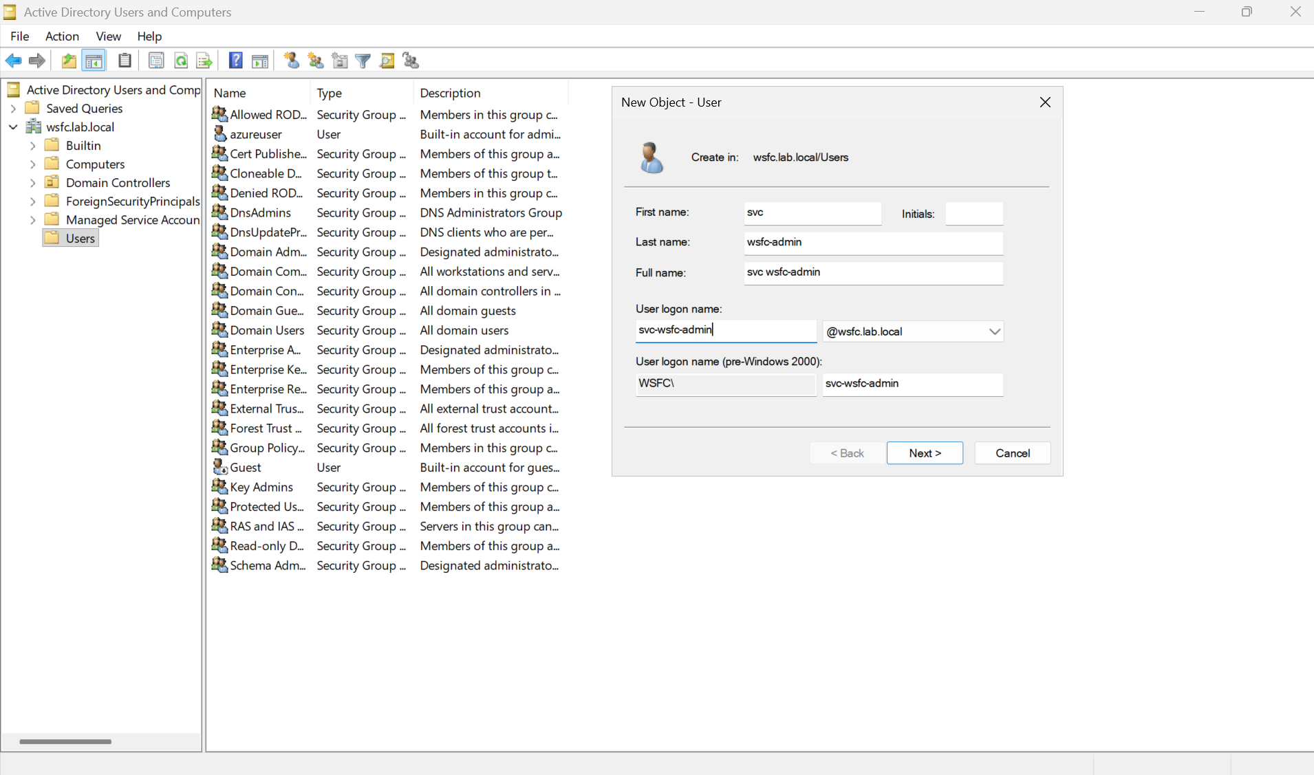This screenshot has height=775, width=1314.
Task: Click the add-to-group toolbar icon
Action: pyautogui.click(x=411, y=61)
